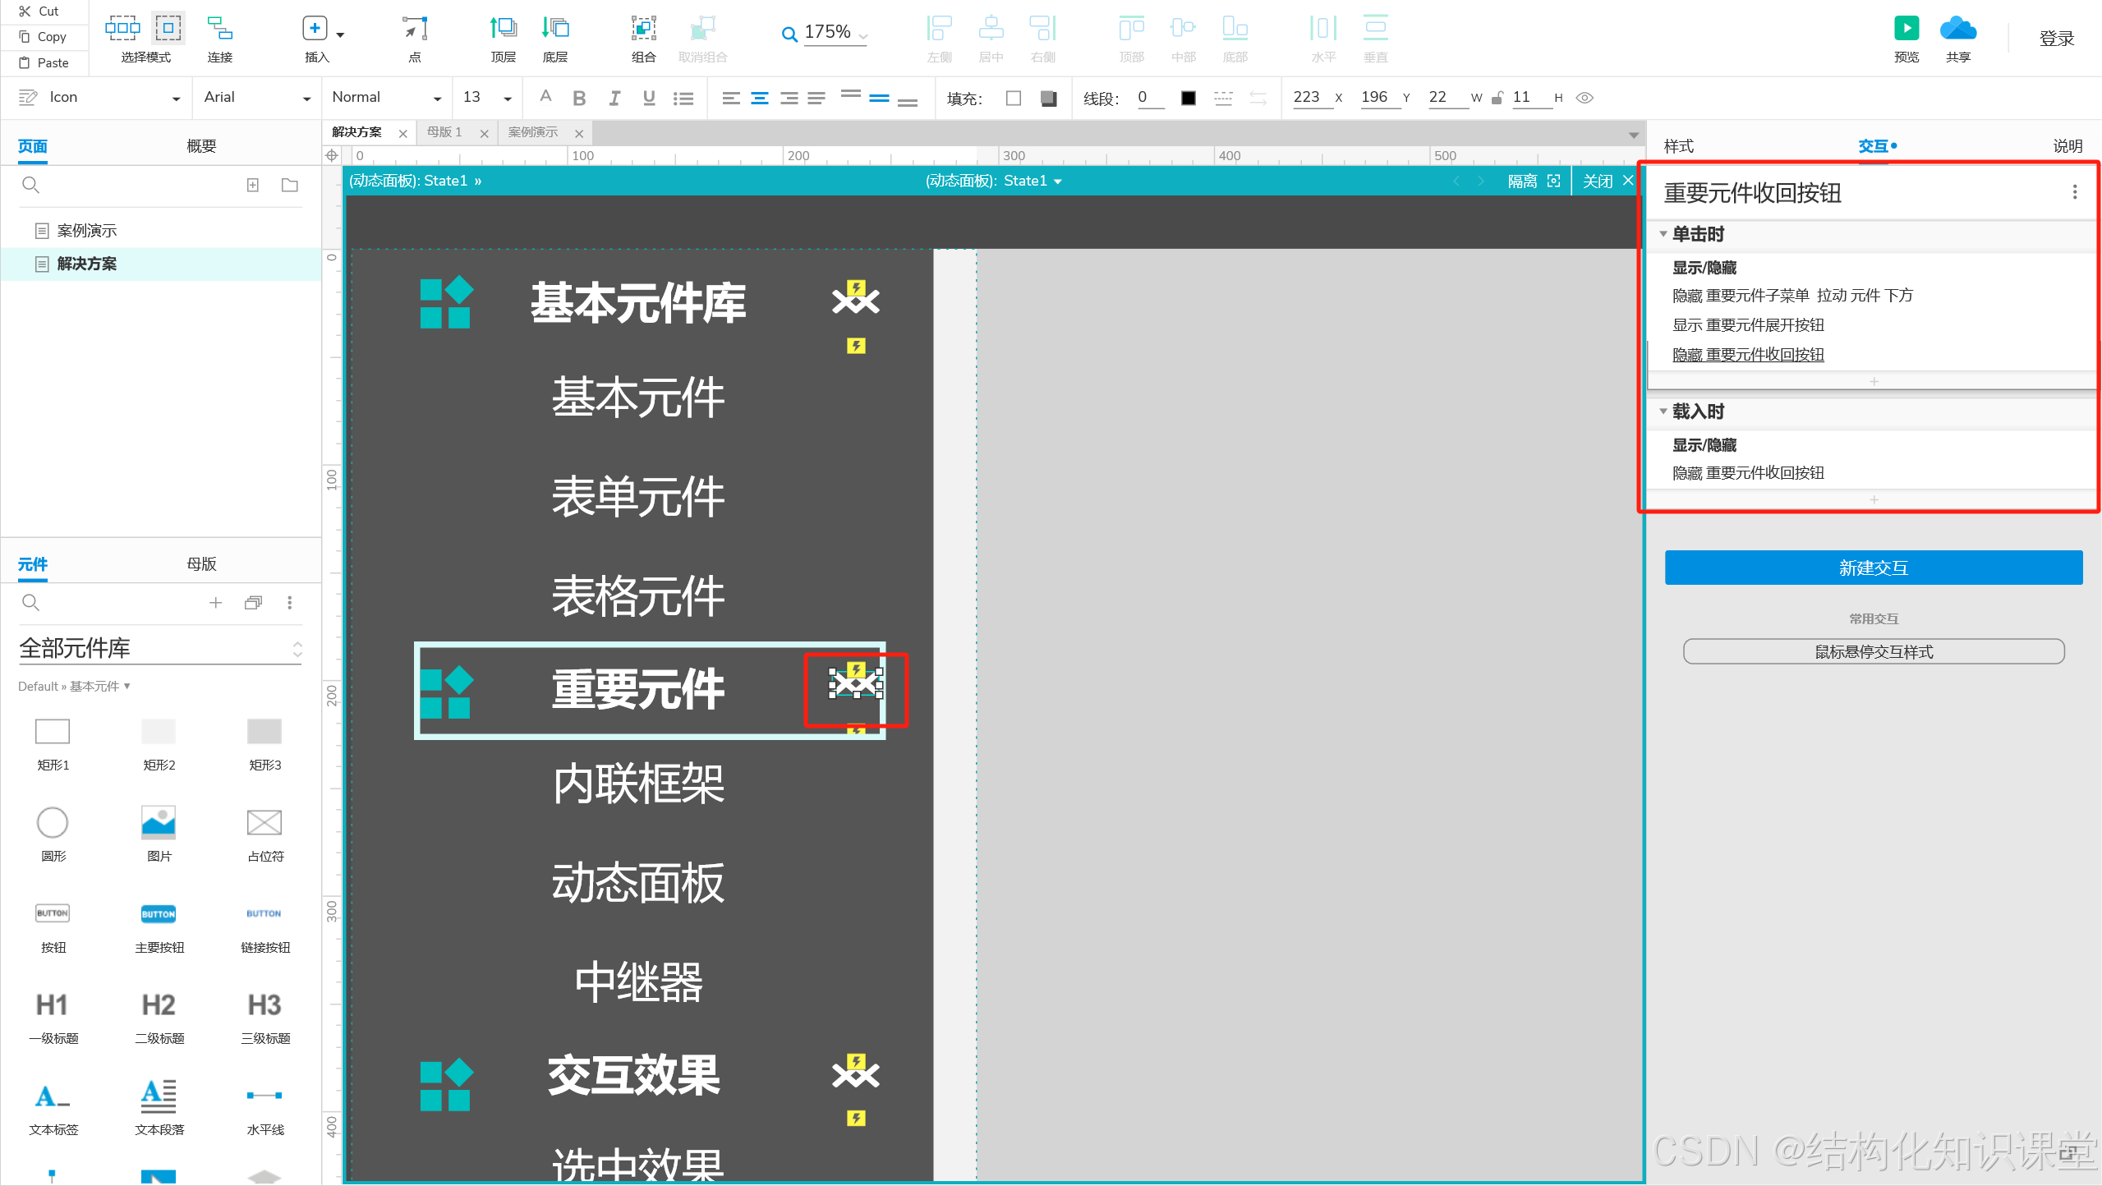This screenshot has height=1186, width=2102.
Task: Click the 预览 preview play button
Action: pyautogui.click(x=1906, y=28)
